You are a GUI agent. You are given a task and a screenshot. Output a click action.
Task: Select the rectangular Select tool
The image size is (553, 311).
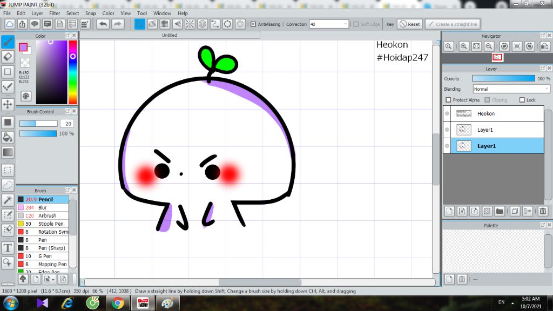pos(8,170)
